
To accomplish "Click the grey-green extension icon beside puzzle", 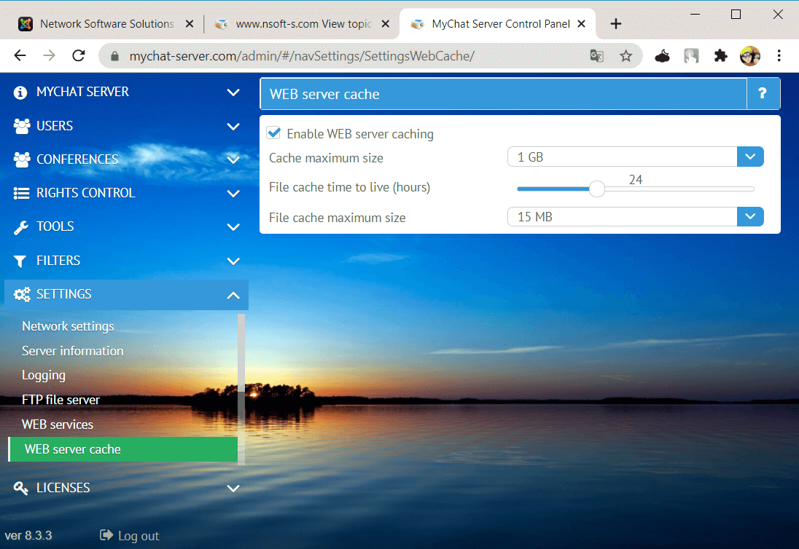I will click(x=691, y=55).
